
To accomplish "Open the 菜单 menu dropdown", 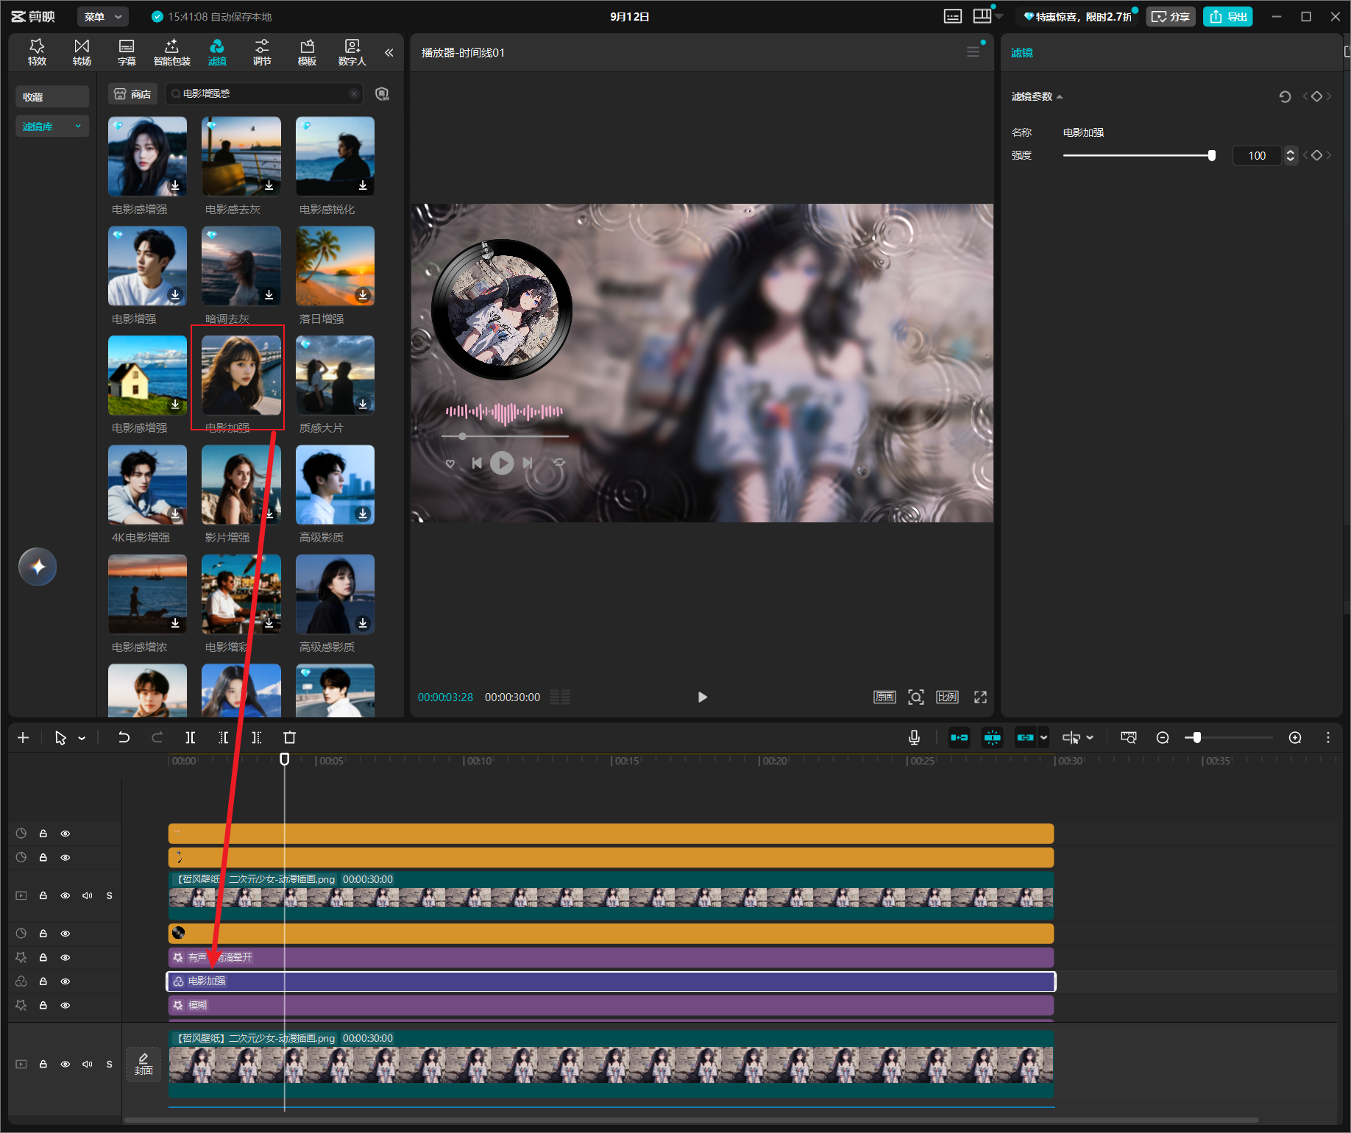I will click(102, 16).
